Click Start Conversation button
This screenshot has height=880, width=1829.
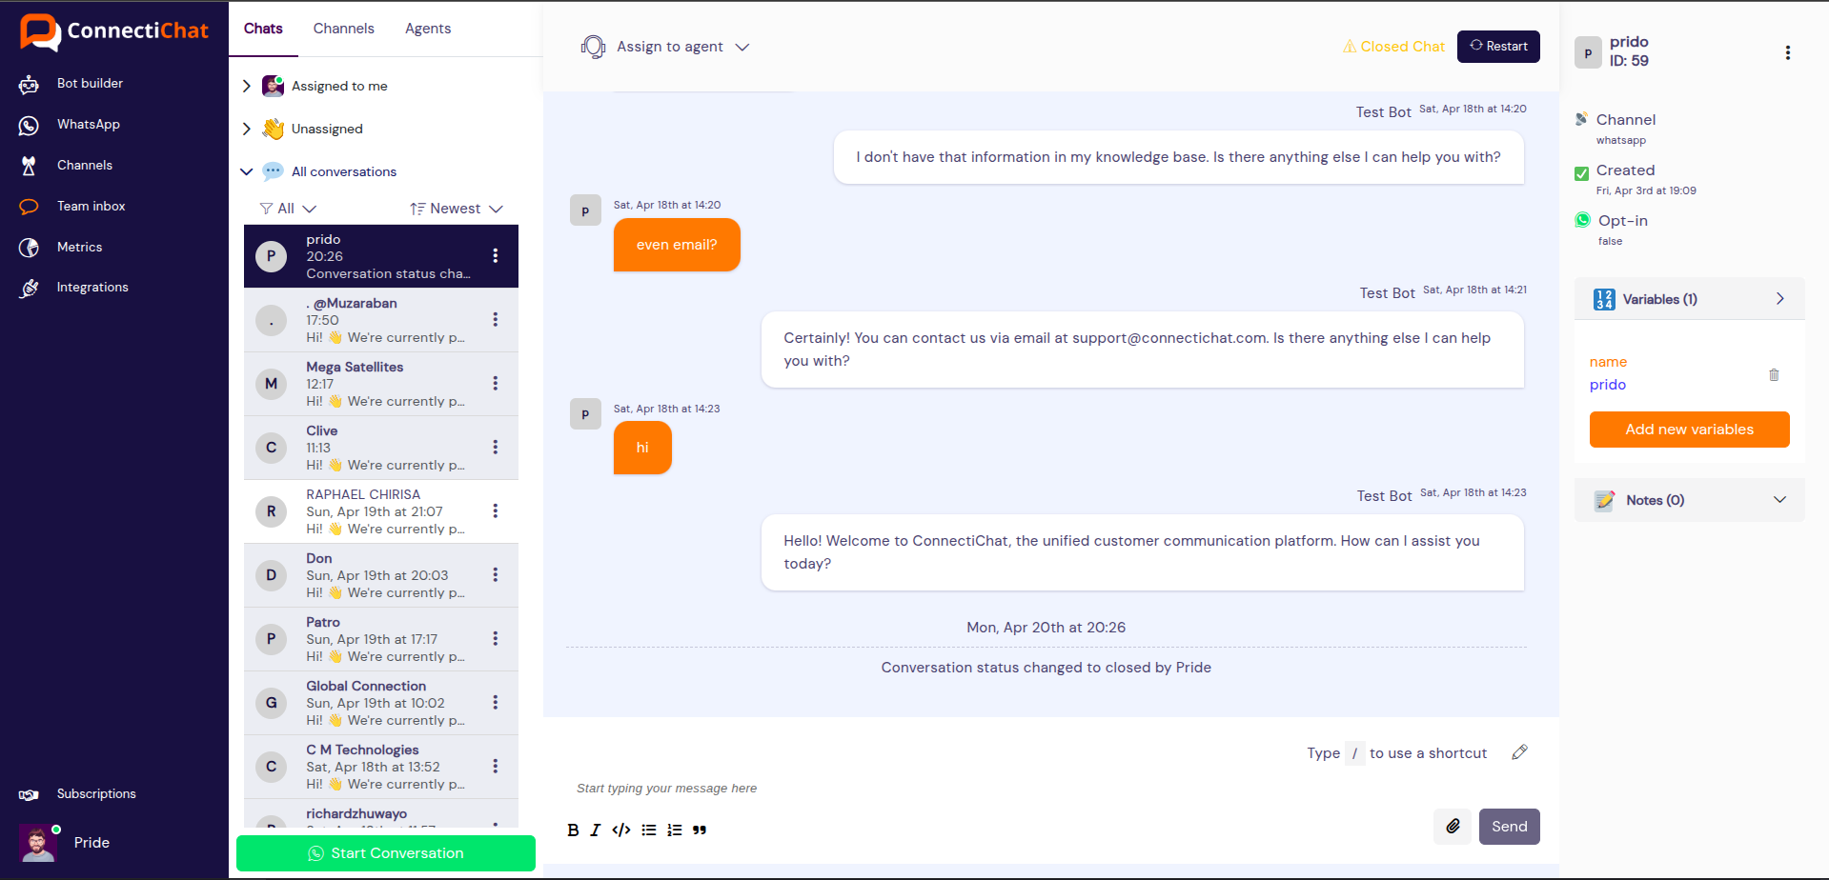coord(386,853)
